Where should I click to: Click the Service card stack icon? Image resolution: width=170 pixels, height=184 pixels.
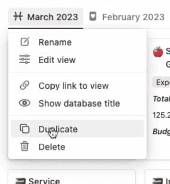(x=20, y=181)
